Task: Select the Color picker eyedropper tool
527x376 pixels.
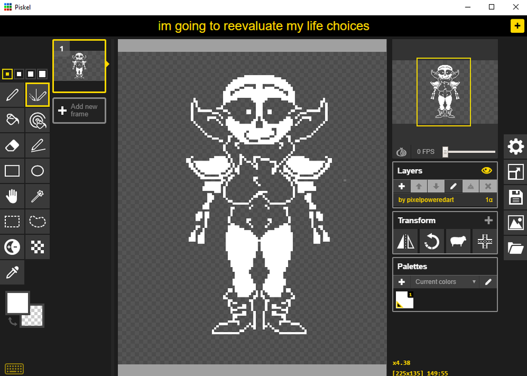Action: [x=12, y=272]
